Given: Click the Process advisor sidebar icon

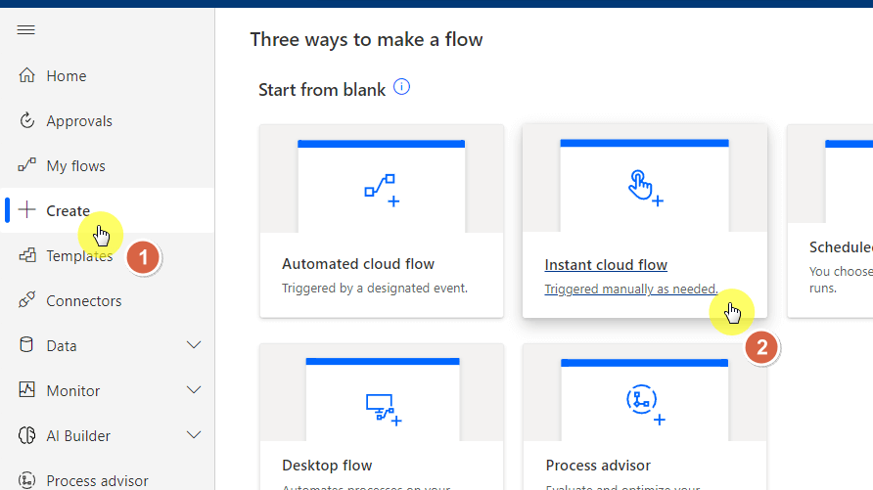Looking at the screenshot, I should tap(26, 480).
